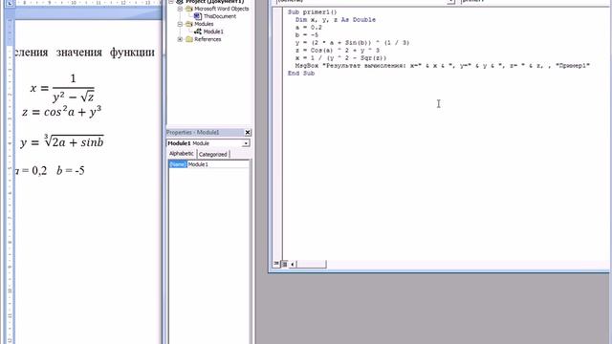This screenshot has height=344, width=612.
Task: Click the "Пример1" string in MsgBox line
Action: (572, 66)
